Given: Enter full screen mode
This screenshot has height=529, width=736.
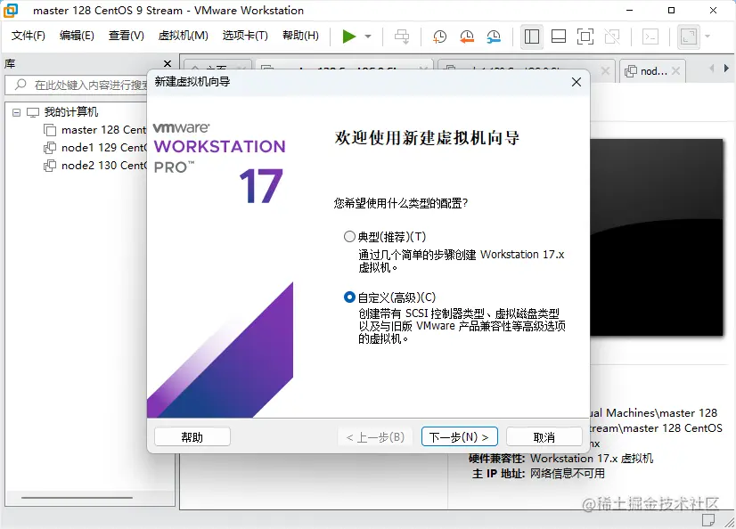Looking at the screenshot, I should 585,37.
